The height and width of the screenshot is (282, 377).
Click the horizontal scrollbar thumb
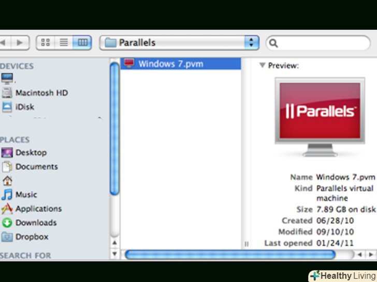pos(230,255)
